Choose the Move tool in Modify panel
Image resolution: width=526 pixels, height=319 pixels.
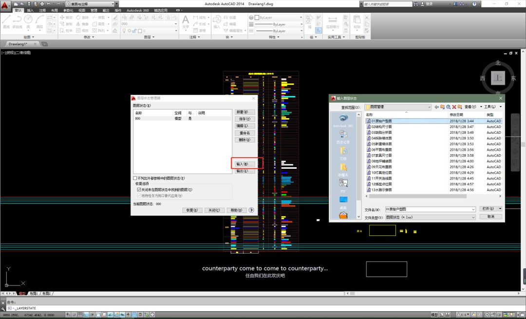click(x=66, y=18)
